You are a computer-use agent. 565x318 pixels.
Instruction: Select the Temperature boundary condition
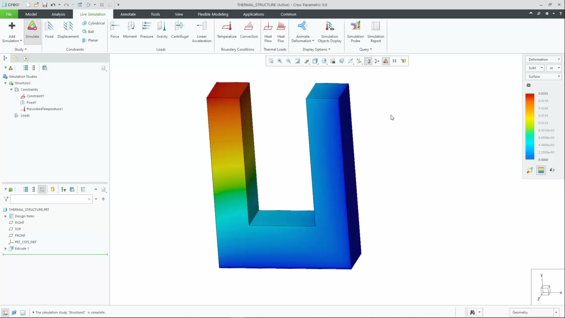pos(227,30)
